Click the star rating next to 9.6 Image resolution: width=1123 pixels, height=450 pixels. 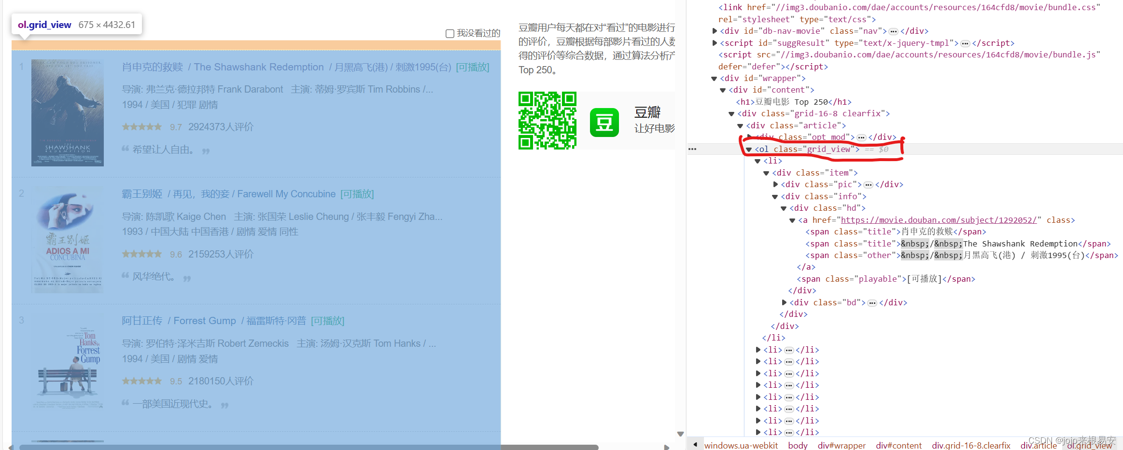click(142, 254)
